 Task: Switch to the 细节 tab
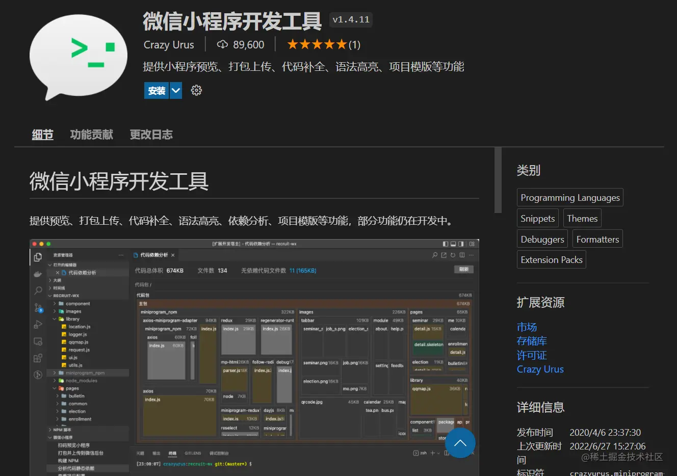[x=43, y=135]
